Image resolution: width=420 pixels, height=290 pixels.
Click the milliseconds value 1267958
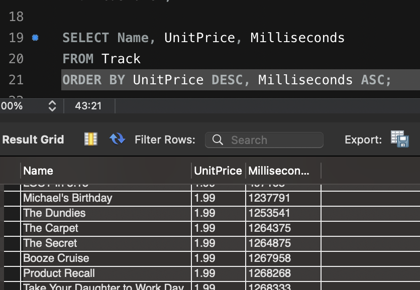[269, 258]
